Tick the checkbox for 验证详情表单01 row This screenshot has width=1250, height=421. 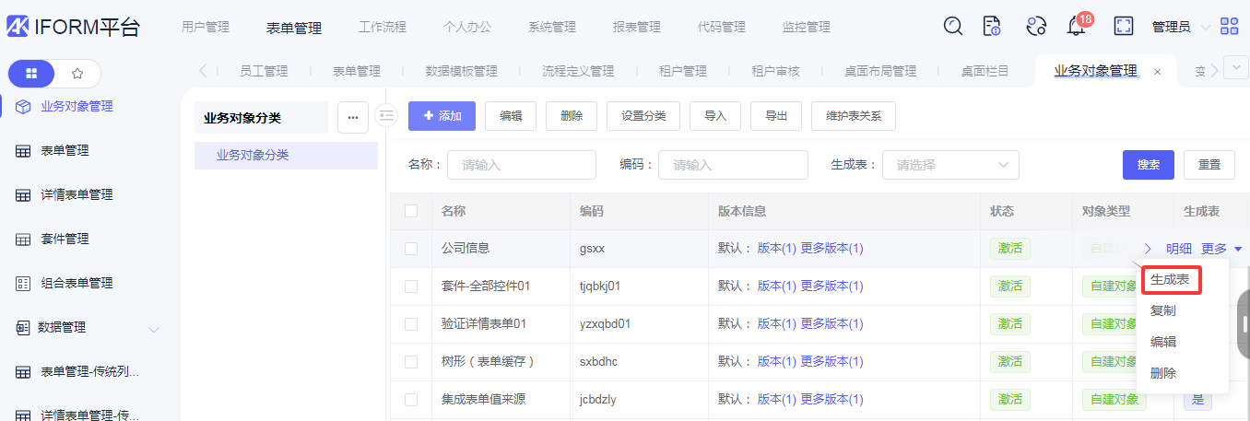tap(411, 324)
